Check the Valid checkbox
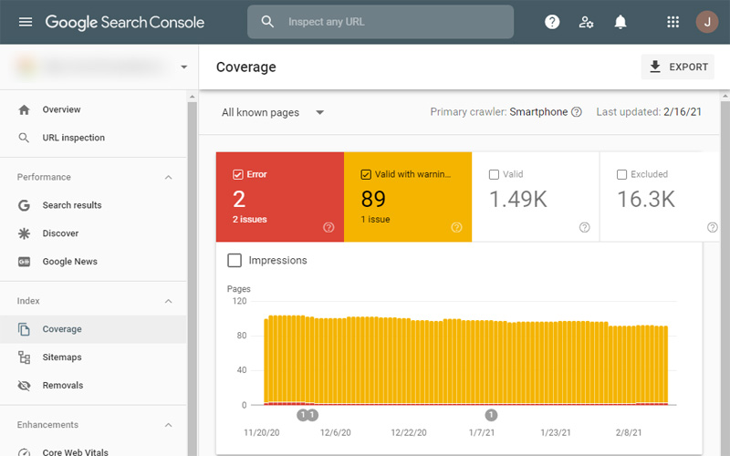730x456 pixels. click(494, 174)
